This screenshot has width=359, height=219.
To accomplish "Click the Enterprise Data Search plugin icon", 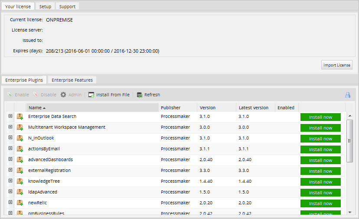I will tap(20, 117).
